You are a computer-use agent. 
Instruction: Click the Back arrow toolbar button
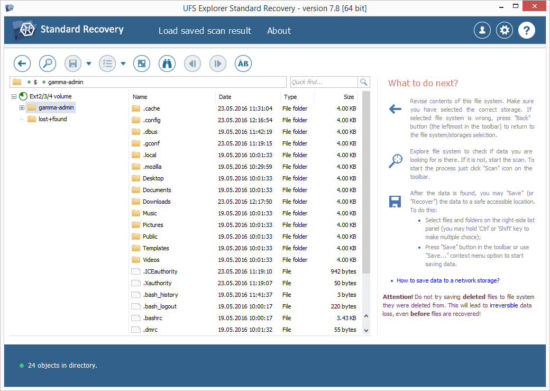[22, 63]
